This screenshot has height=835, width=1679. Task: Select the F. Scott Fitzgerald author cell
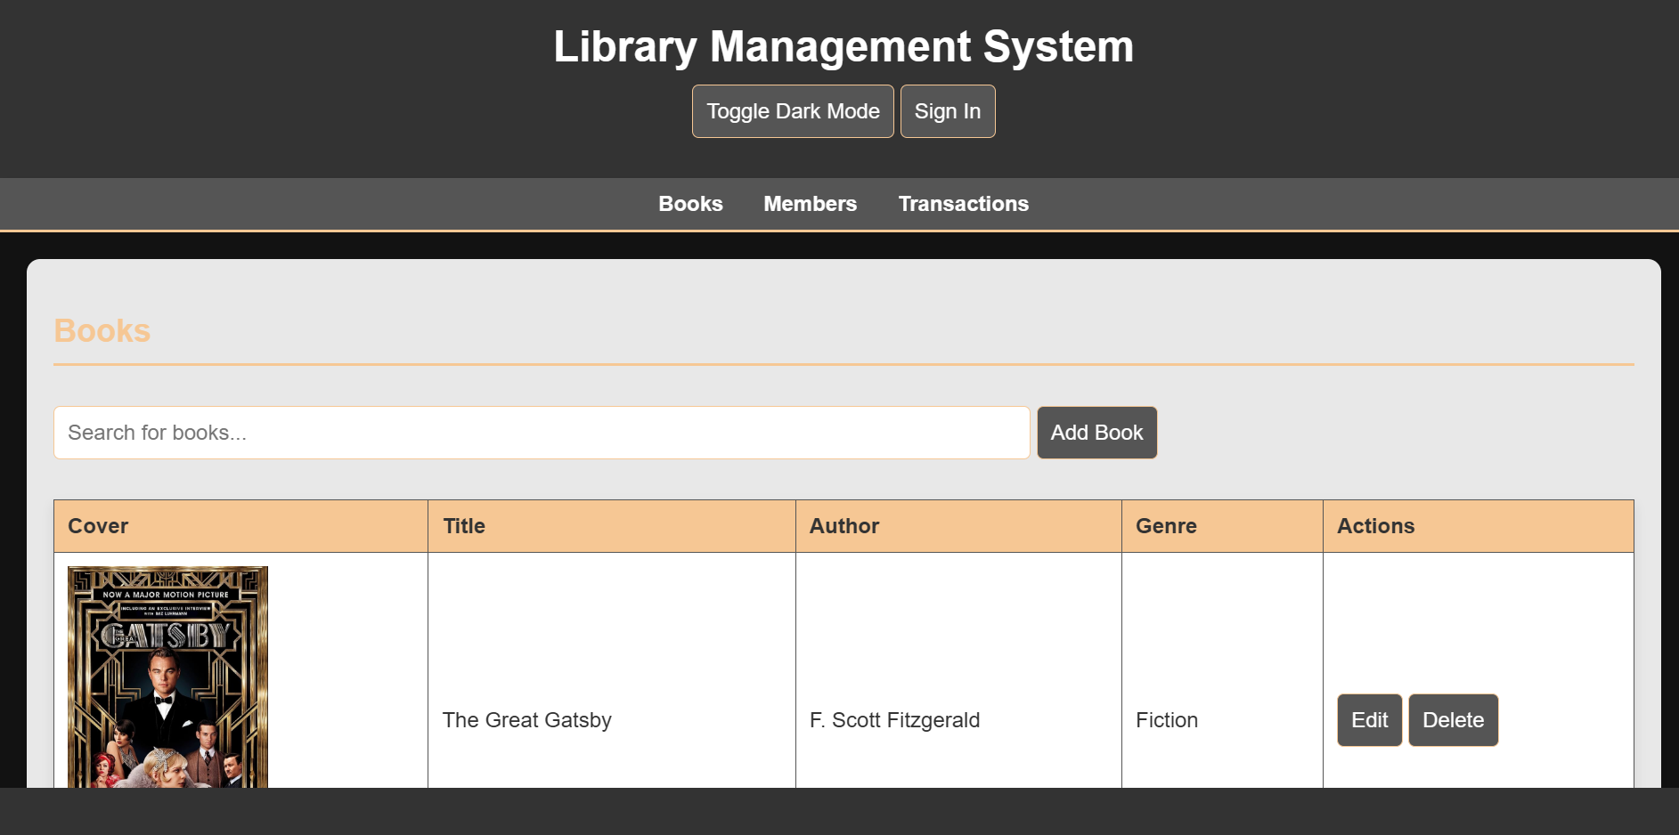(x=894, y=720)
